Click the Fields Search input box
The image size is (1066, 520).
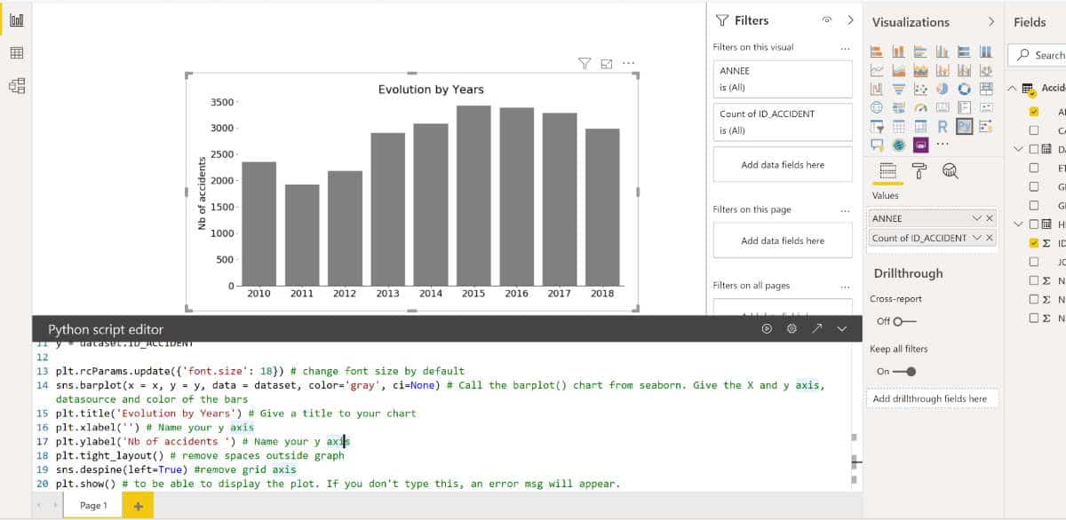[x=1038, y=55]
